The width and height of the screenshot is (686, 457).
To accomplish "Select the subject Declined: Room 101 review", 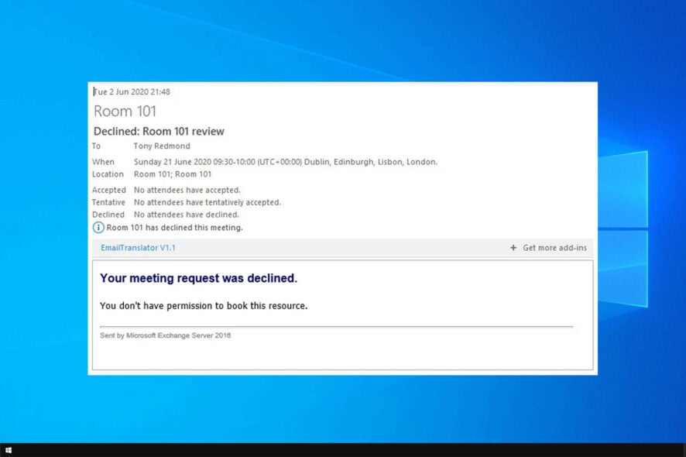I will pyautogui.click(x=159, y=132).
